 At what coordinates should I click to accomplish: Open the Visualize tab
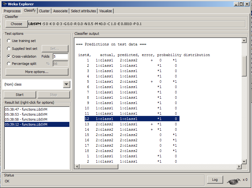coord(105,11)
